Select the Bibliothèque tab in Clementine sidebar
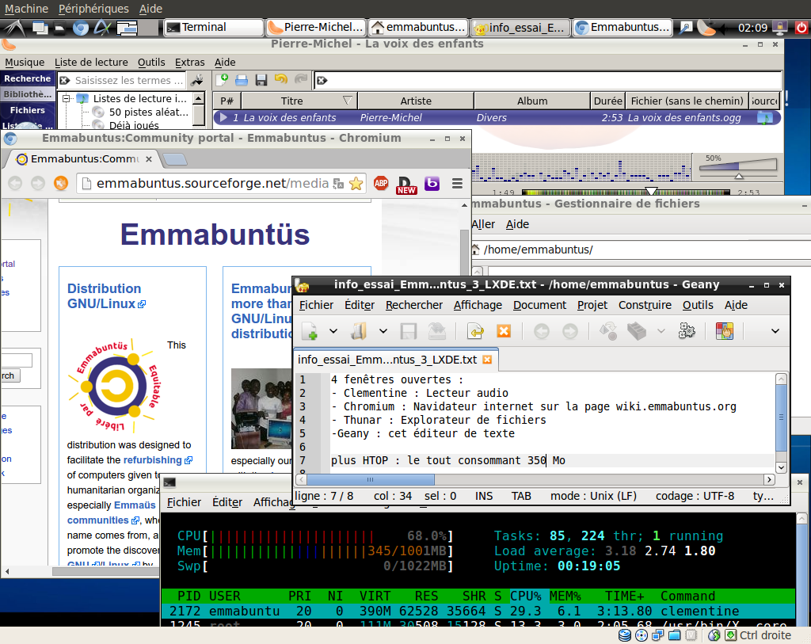Viewport: 811px width, 644px height. 28,94
